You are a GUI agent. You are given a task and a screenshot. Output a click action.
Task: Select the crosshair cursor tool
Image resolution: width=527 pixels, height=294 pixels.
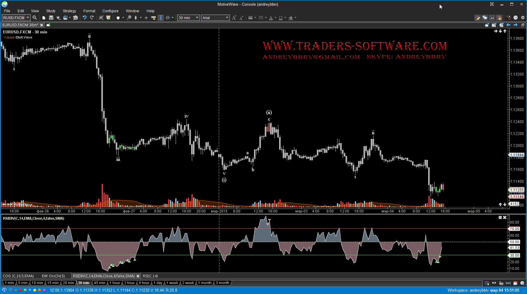(146, 18)
